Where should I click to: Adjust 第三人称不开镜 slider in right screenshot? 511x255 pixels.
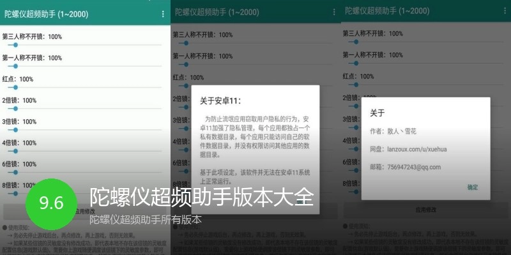pos(425,41)
